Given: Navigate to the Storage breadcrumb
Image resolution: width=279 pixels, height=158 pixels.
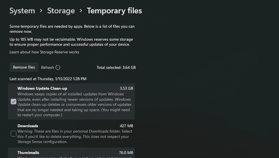Looking at the screenshot, I should coord(61,11).
